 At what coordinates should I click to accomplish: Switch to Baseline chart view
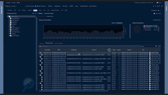(x=113, y=23)
